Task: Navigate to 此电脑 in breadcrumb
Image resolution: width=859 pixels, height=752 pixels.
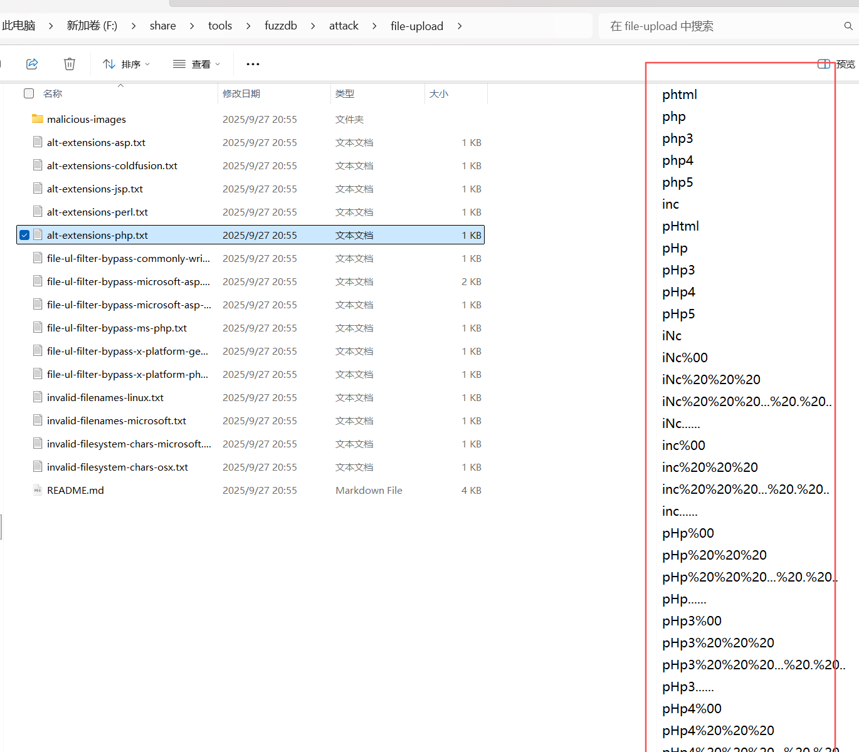Action: pos(18,26)
